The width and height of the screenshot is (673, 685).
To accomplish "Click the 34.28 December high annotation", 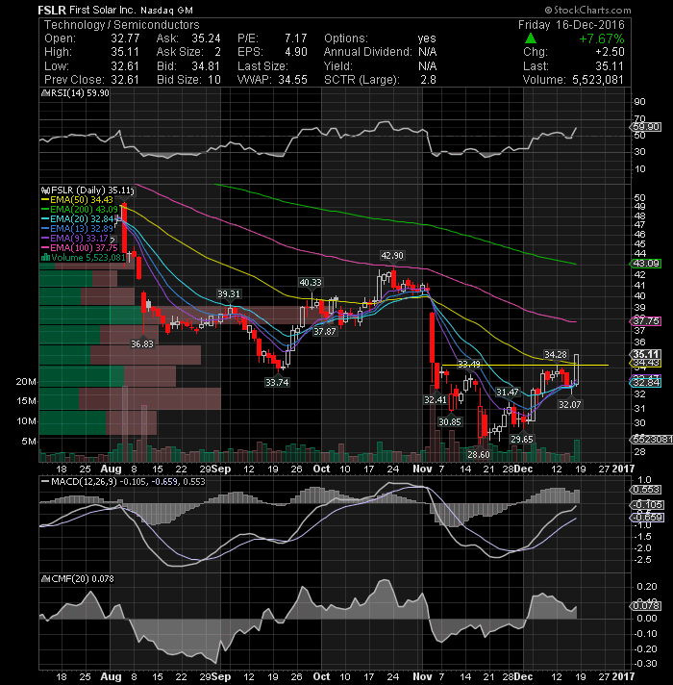I will [556, 354].
